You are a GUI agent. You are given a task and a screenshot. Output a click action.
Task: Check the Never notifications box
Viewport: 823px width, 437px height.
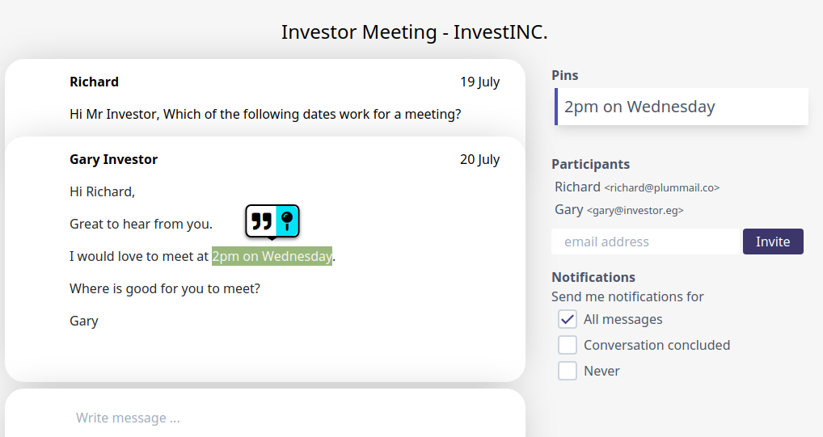(568, 371)
